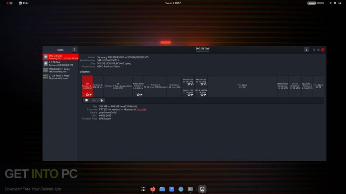Screen dimensions: 346x194
Task: Open the Show Applications grid in the dock
Action: 143,189
